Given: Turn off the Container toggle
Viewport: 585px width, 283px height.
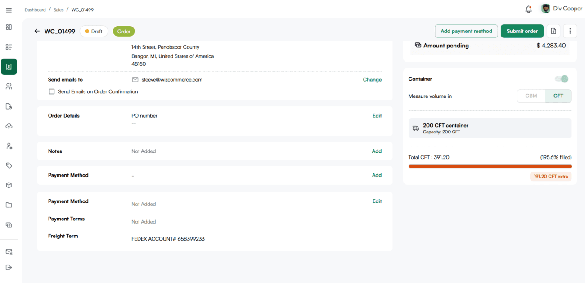Looking at the screenshot, I should coord(562,79).
